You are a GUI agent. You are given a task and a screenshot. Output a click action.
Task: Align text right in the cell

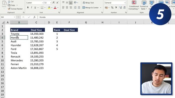point(71,8)
